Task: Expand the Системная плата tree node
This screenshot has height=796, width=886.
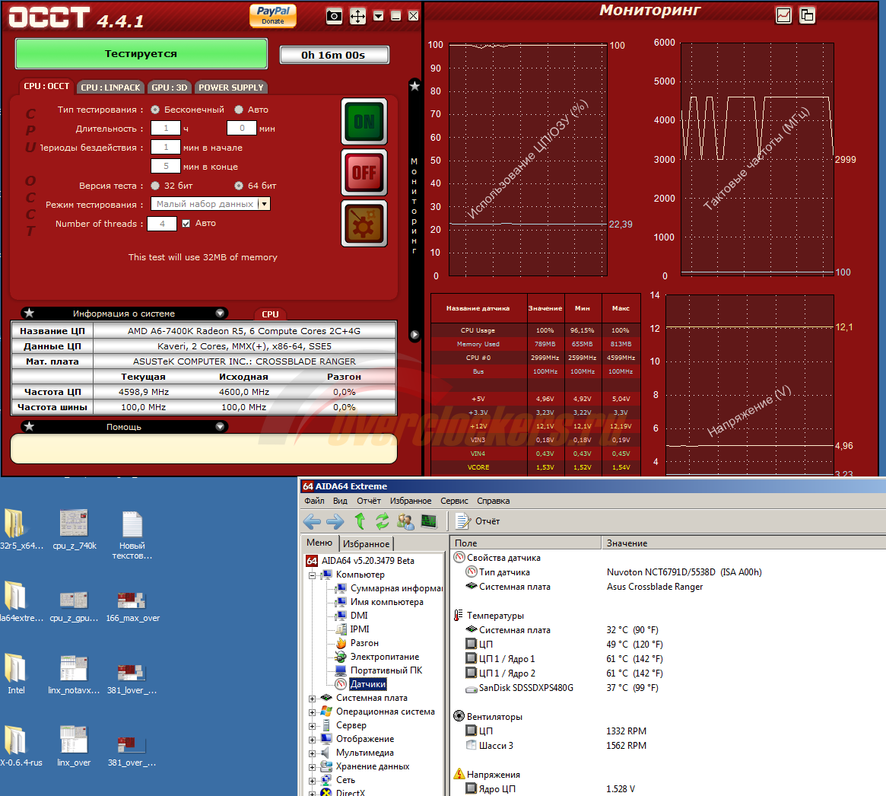Action: [312, 699]
